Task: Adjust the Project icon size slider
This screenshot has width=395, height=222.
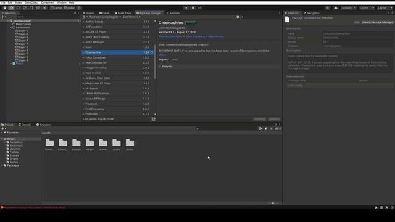Action: click(273, 203)
